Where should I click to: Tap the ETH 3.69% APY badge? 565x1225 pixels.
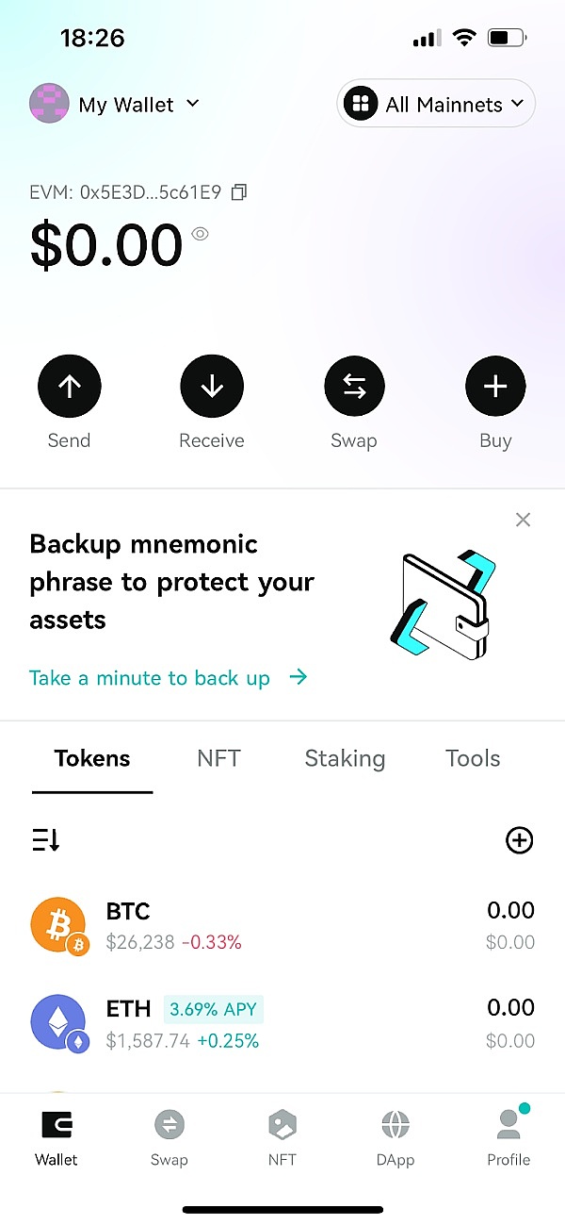214,1009
